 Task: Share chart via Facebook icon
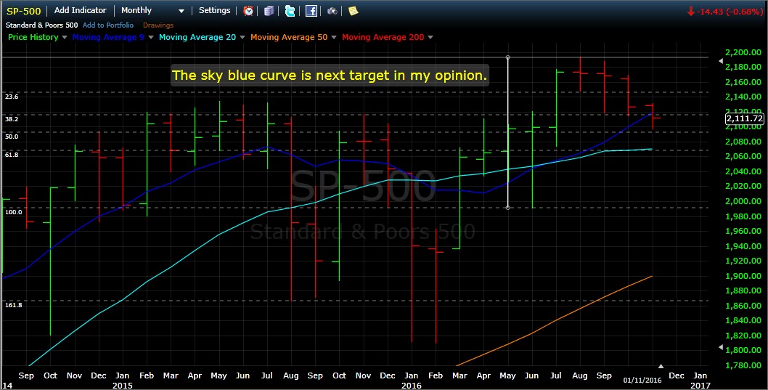pos(311,11)
